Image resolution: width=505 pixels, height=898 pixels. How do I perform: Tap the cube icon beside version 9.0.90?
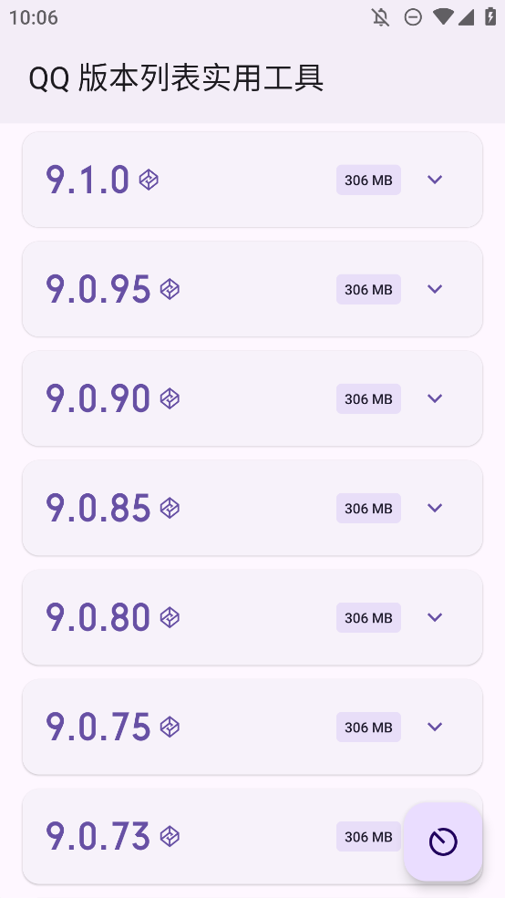[170, 398]
